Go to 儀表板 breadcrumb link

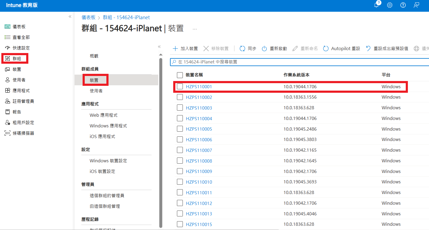click(88, 17)
